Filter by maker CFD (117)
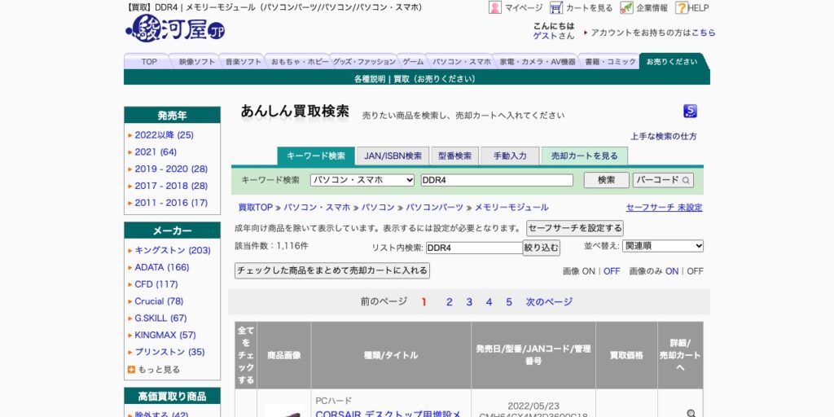This screenshot has height=417, width=834. click(156, 284)
